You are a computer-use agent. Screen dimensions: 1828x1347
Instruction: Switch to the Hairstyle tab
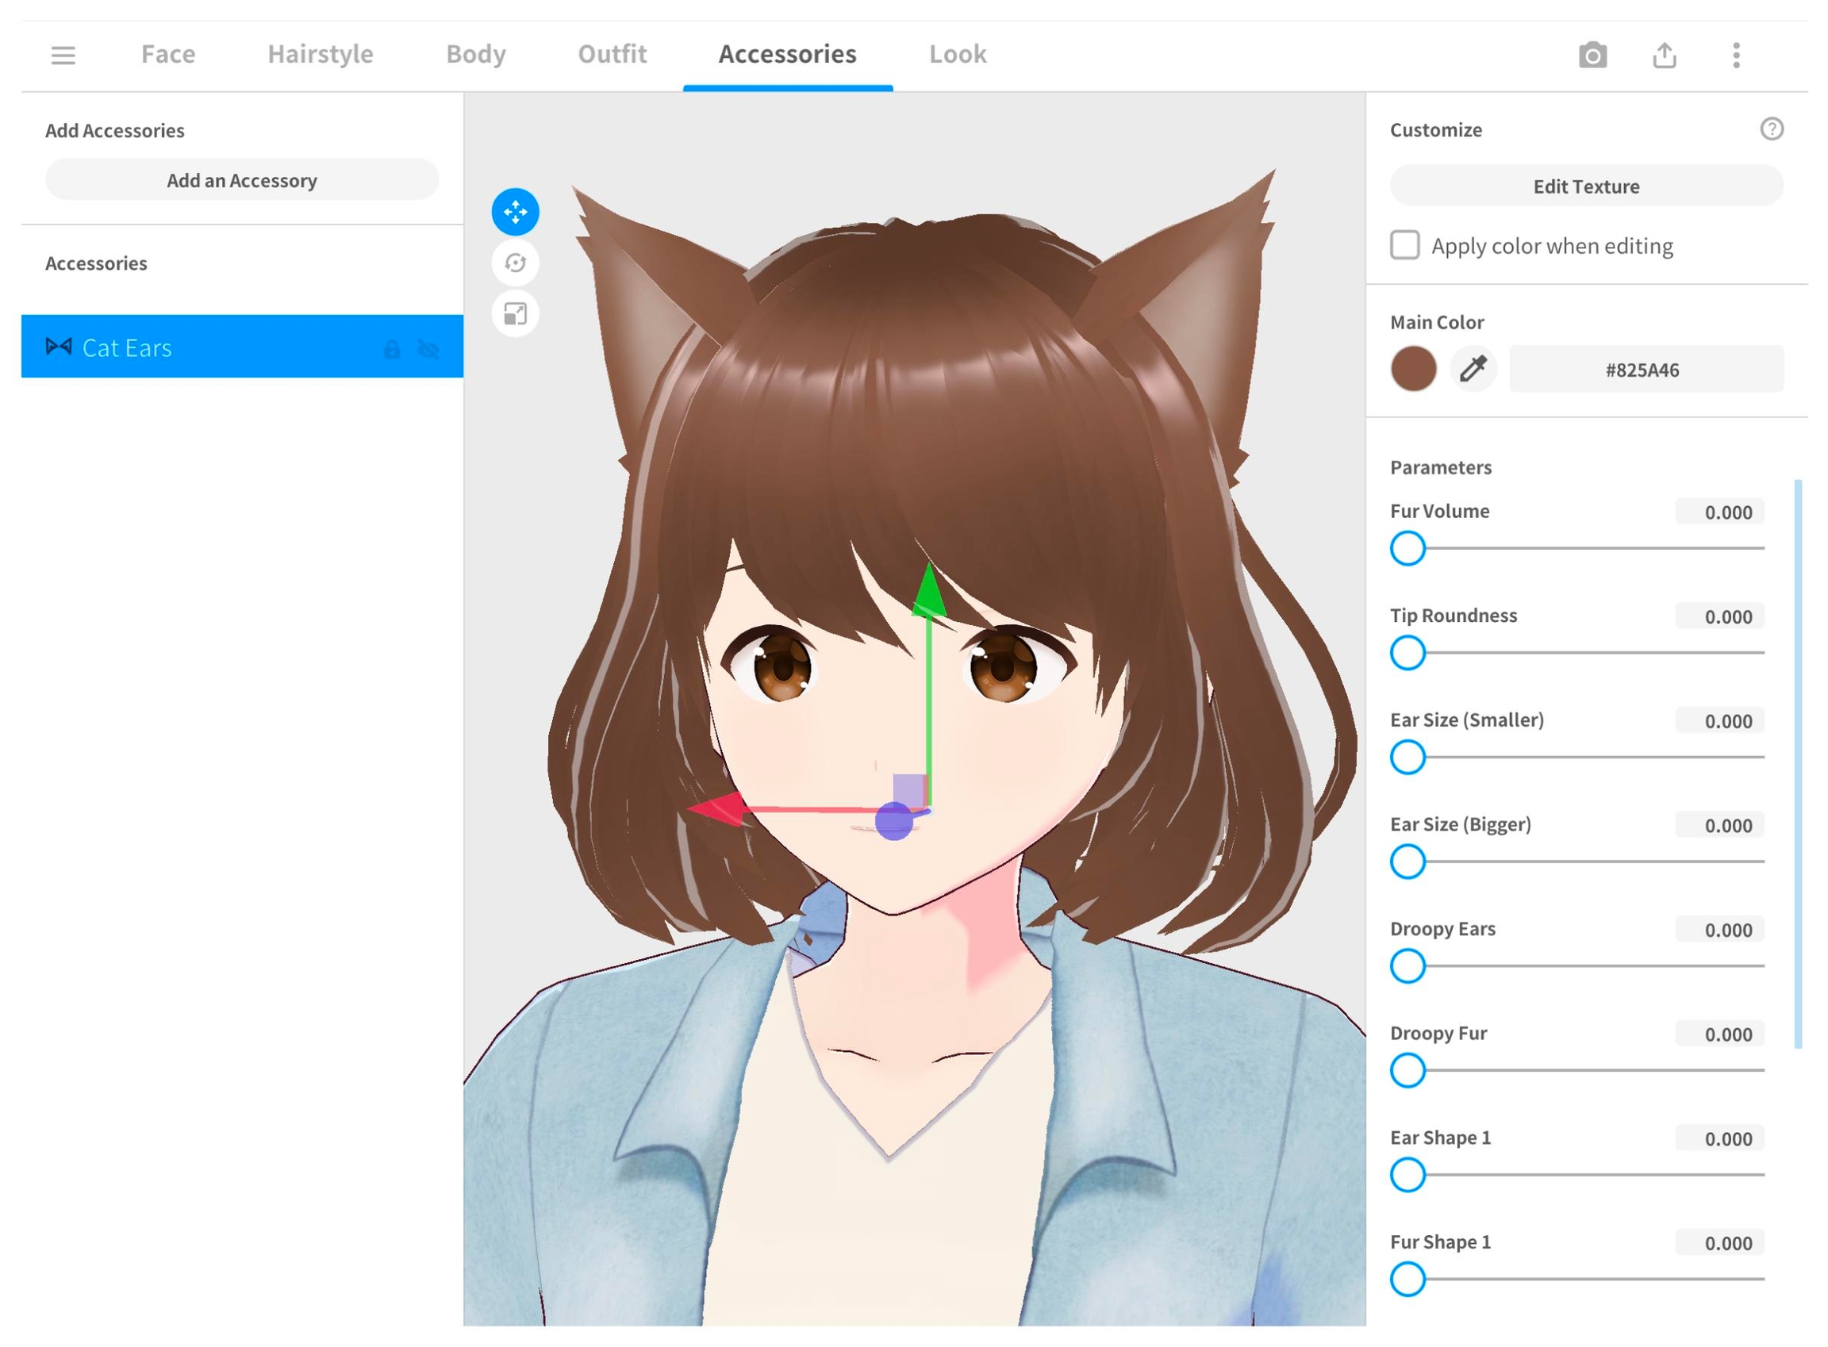(321, 55)
